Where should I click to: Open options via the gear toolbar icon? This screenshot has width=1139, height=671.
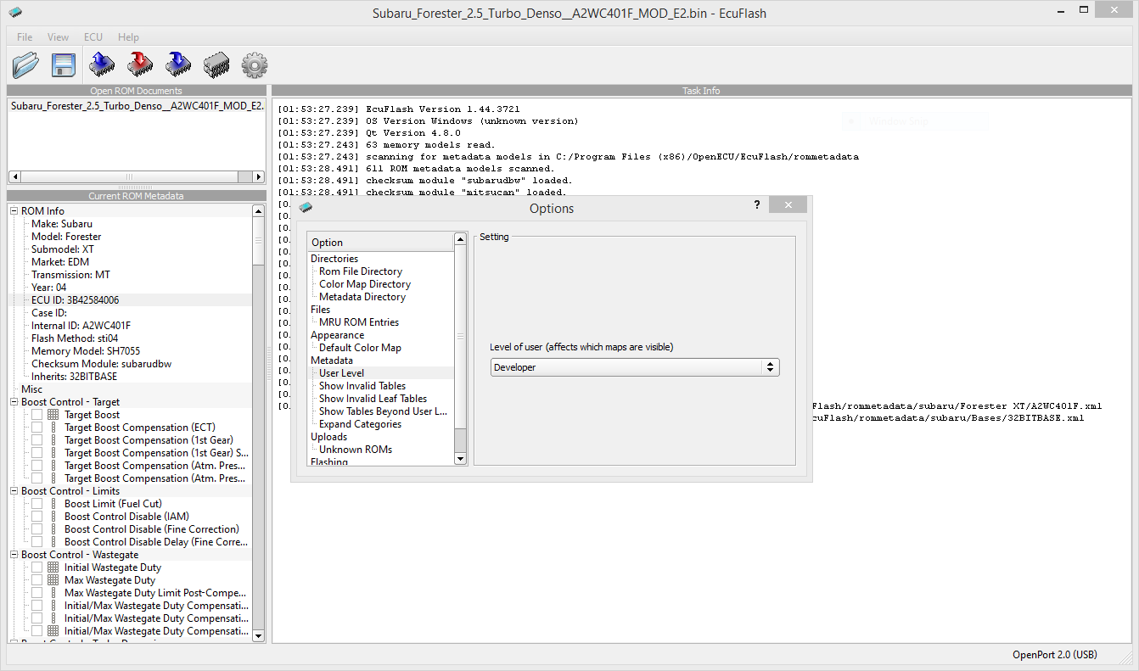click(255, 64)
